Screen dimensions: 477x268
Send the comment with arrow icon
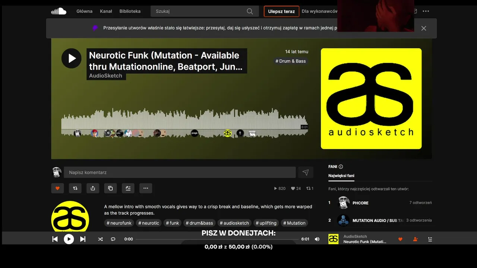306,172
